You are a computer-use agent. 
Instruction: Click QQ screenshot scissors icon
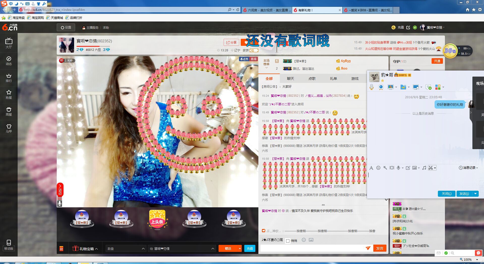[x=431, y=168]
